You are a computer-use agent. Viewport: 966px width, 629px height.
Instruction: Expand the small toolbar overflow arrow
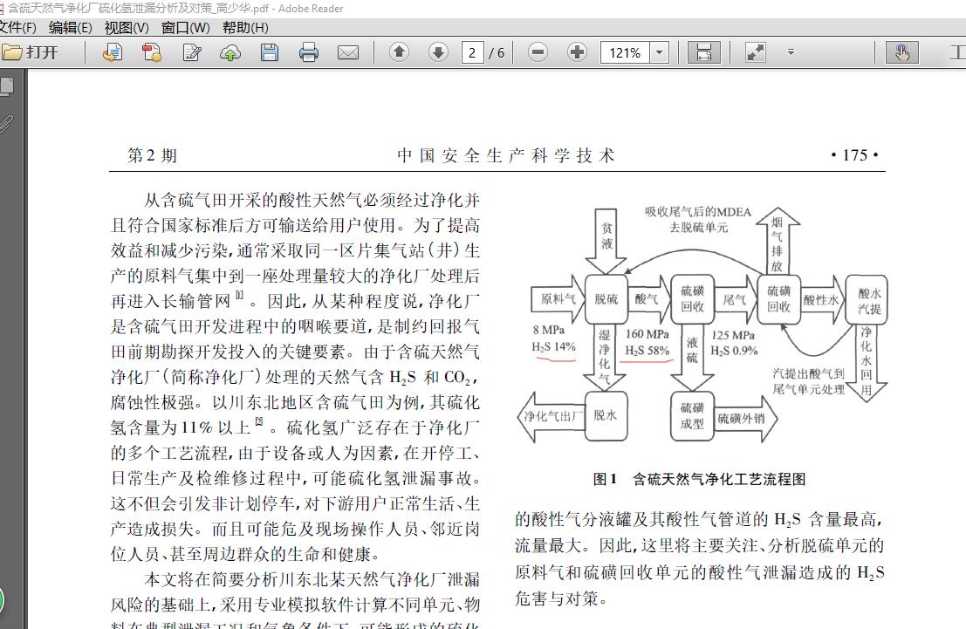[x=791, y=52]
